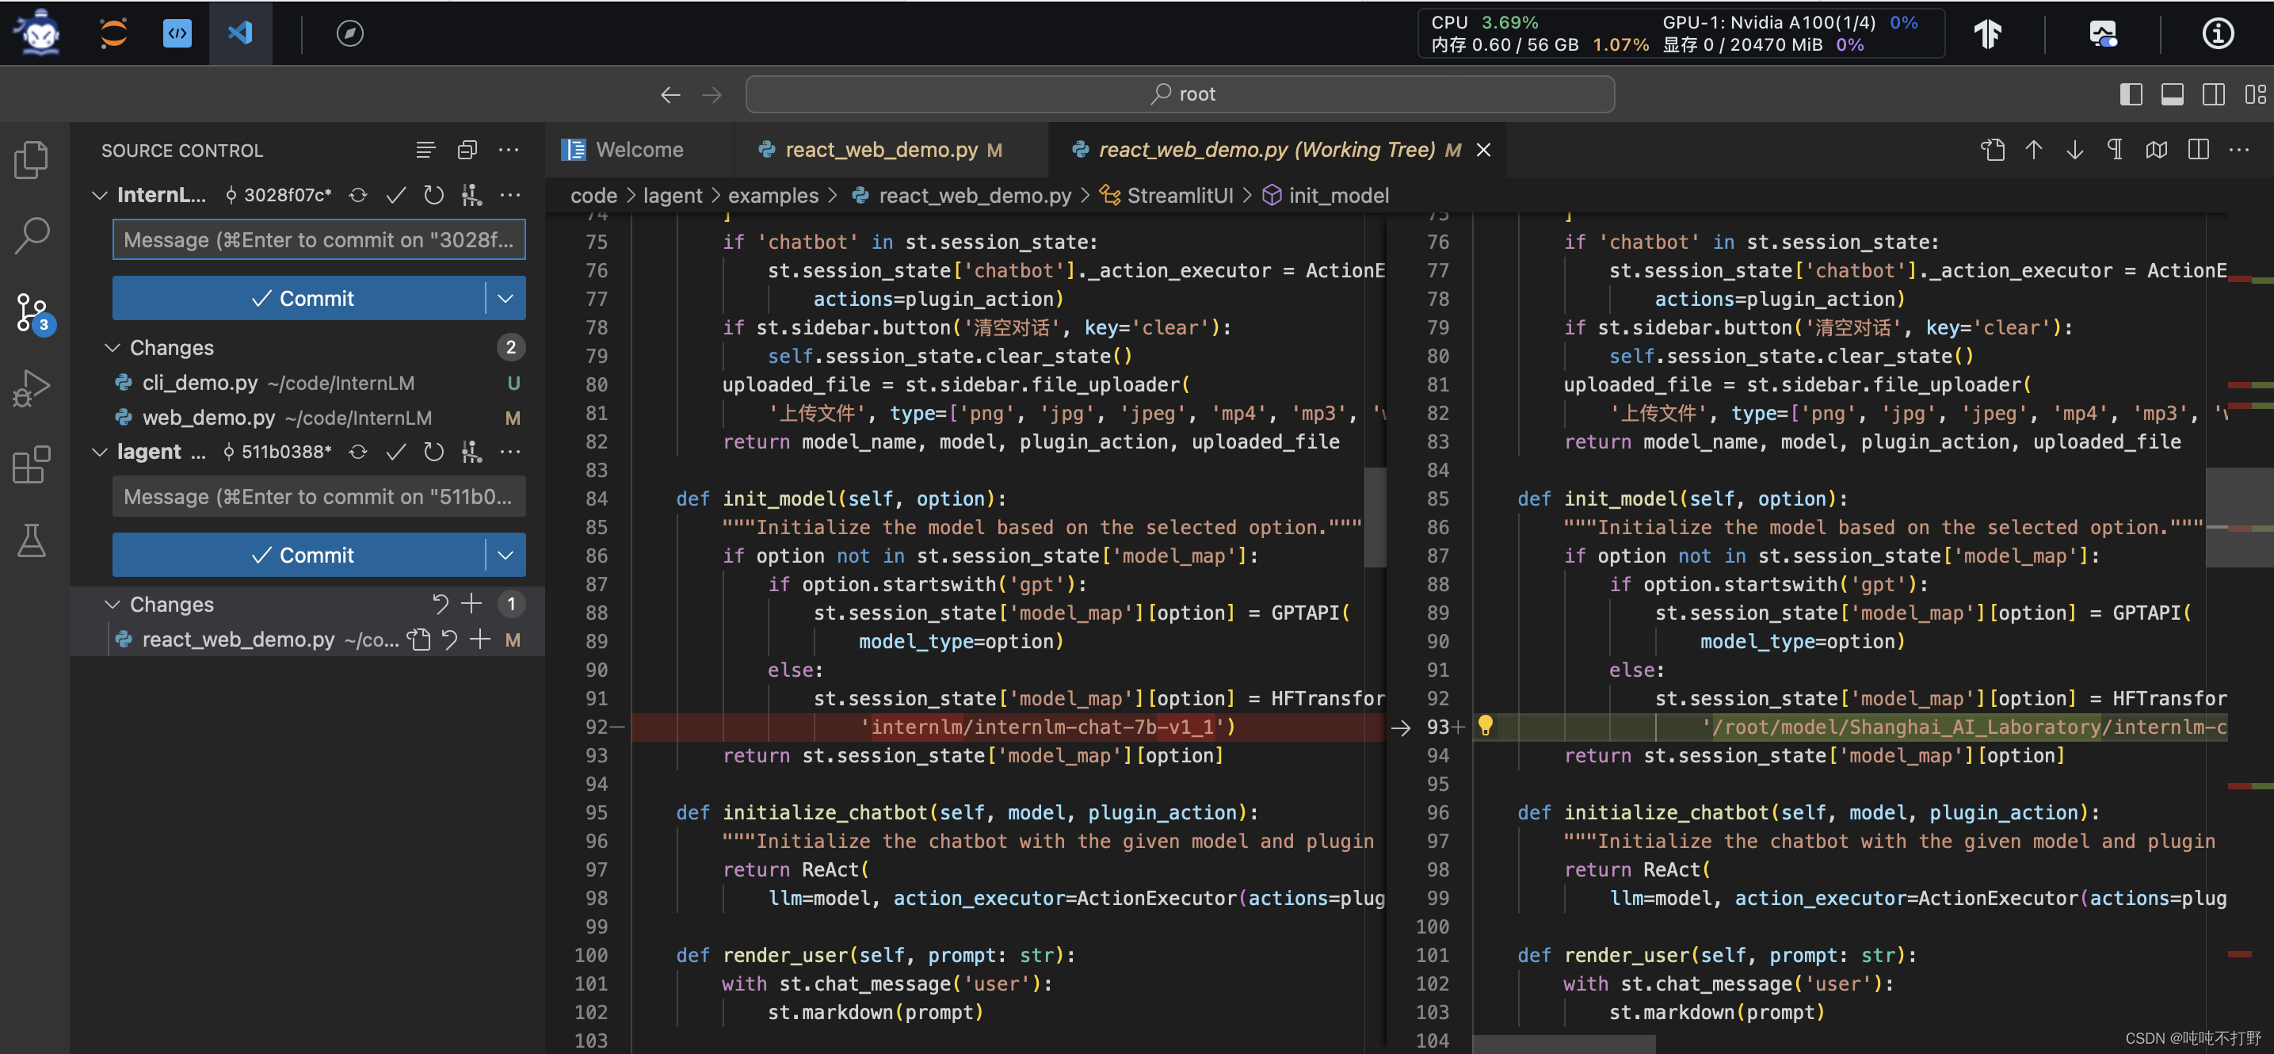Open Customize Layout icon
This screenshot has height=1054, width=2274.
tap(2254, 94)
